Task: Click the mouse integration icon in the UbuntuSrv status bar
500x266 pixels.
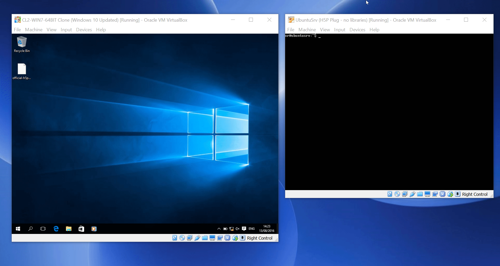Action: click(450, 194)
